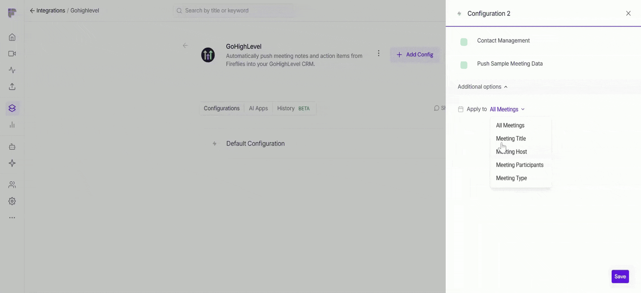Click the GoHighLevel app logo

tap(208, 55)
